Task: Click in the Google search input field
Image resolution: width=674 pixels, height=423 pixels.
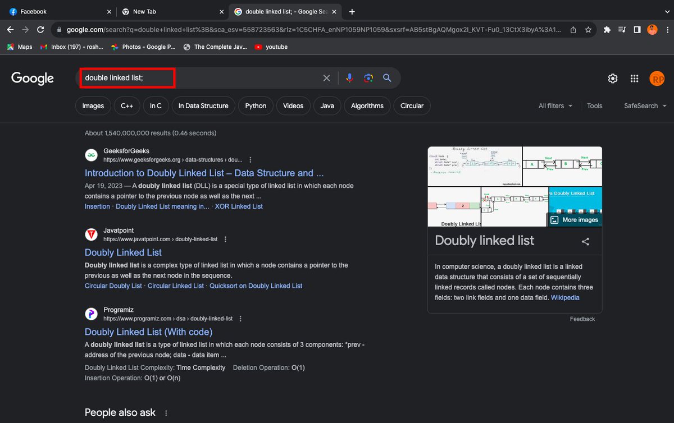Action: (199, 78)
